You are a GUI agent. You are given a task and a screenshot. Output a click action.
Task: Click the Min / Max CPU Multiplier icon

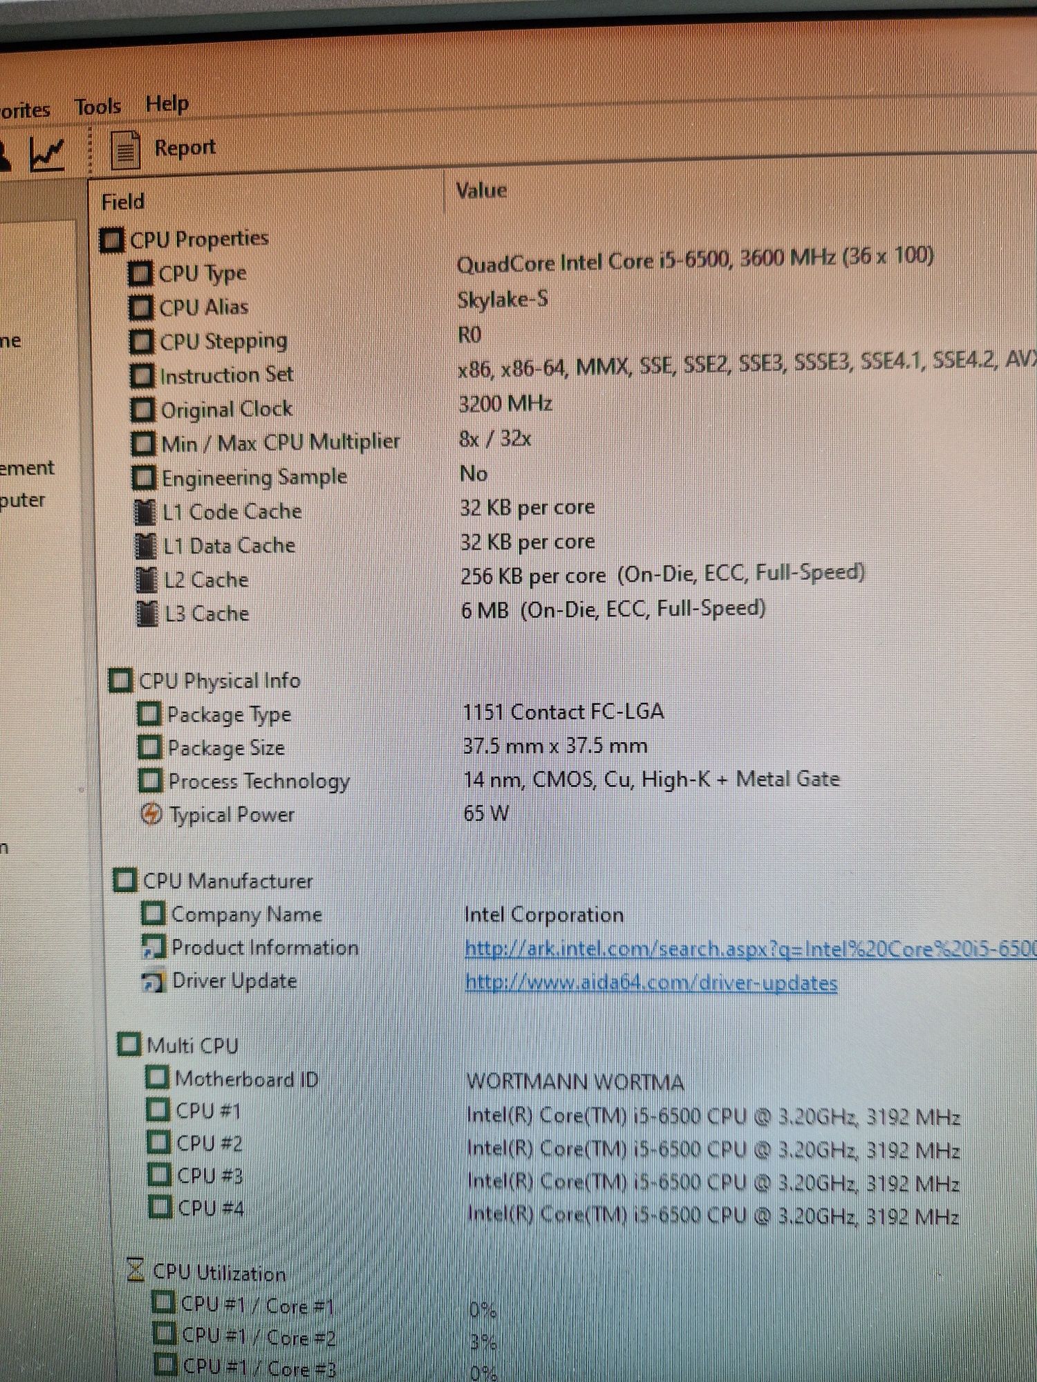pos(143,444)
